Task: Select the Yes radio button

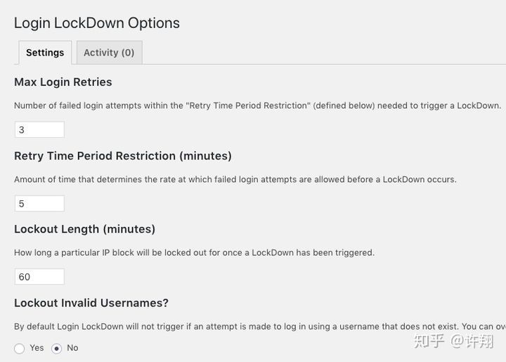Action: [x=20, y=349]
